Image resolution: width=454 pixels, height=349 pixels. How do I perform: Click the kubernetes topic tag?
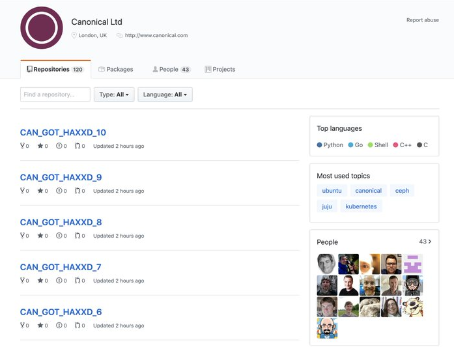click(361, 206)
